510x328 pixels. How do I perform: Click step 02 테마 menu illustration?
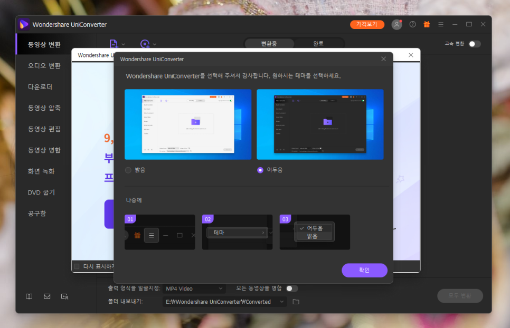[237, 232]
